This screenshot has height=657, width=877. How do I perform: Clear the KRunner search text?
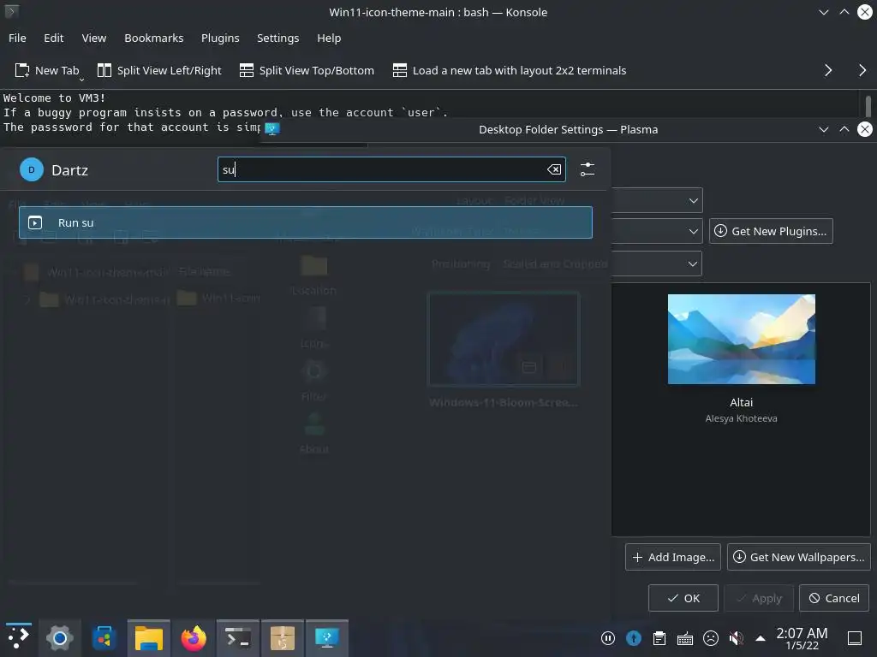coord(554,169)
